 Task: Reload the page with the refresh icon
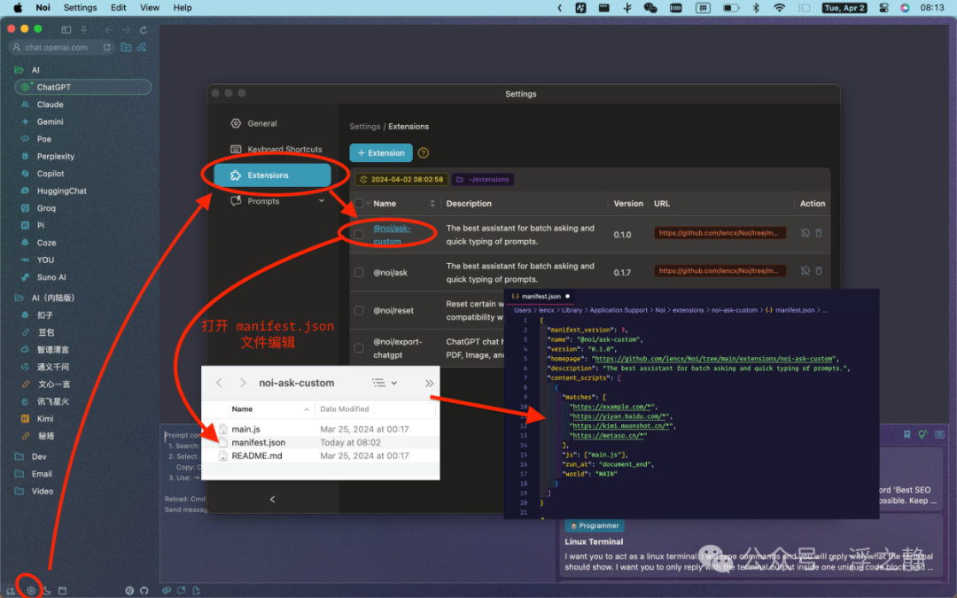(x=144, y=29)
